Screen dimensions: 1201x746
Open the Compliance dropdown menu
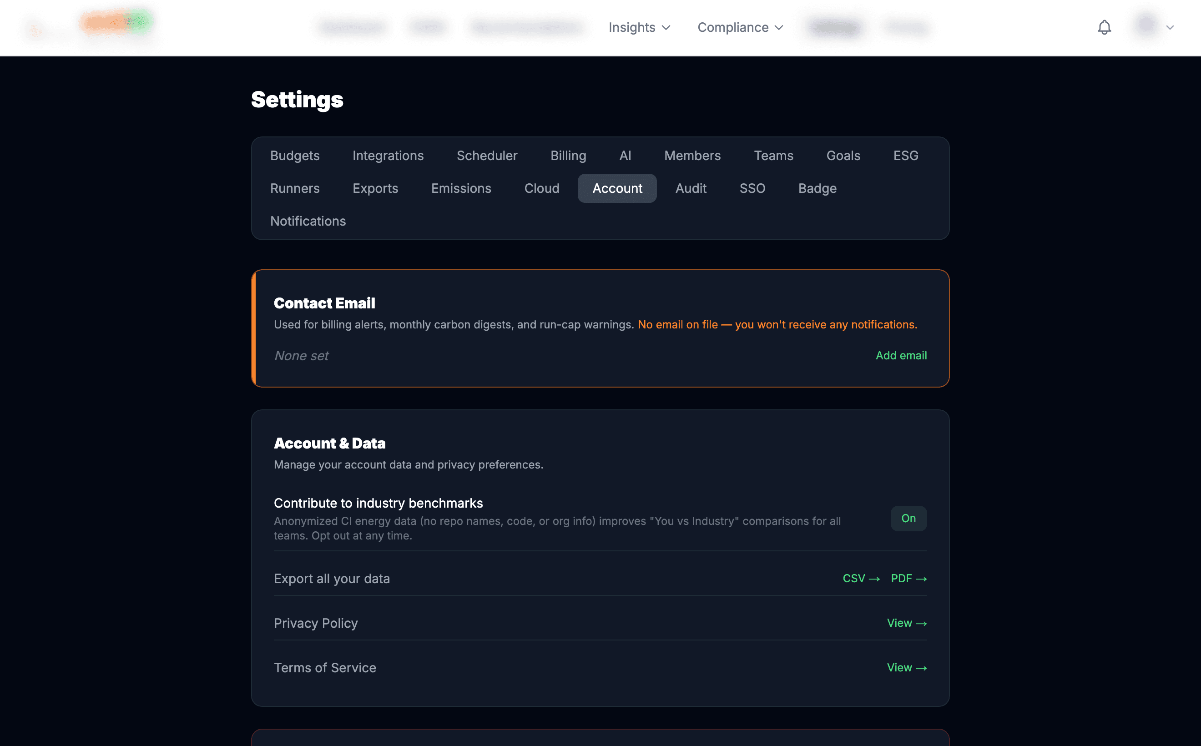(740, 27)
